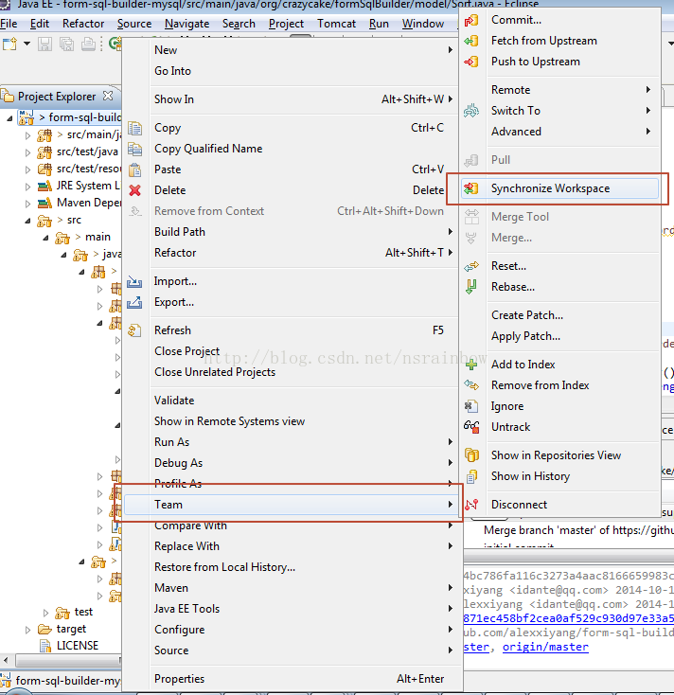Viewport: 674px width, 695px height.
Task: Click the Print toolbar icon
Action: pyautogui.click(x=89, y=44)
